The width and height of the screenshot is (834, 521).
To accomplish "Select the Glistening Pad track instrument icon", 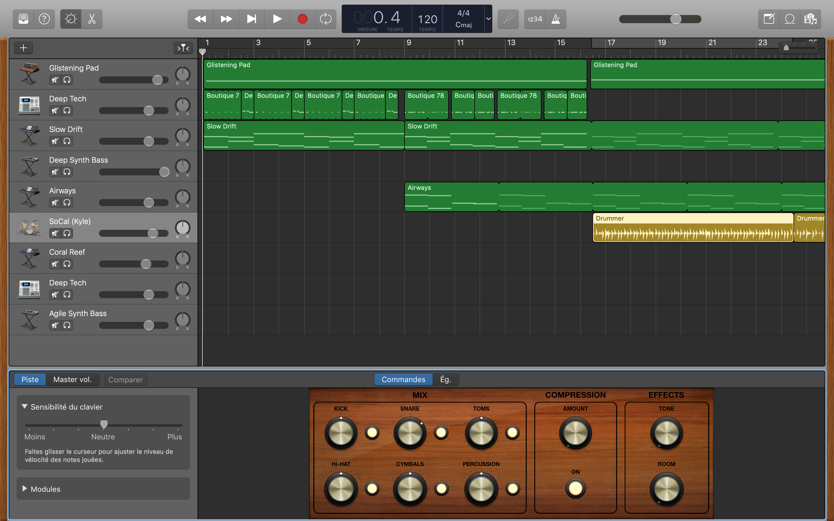I will [x=29, y=74].
